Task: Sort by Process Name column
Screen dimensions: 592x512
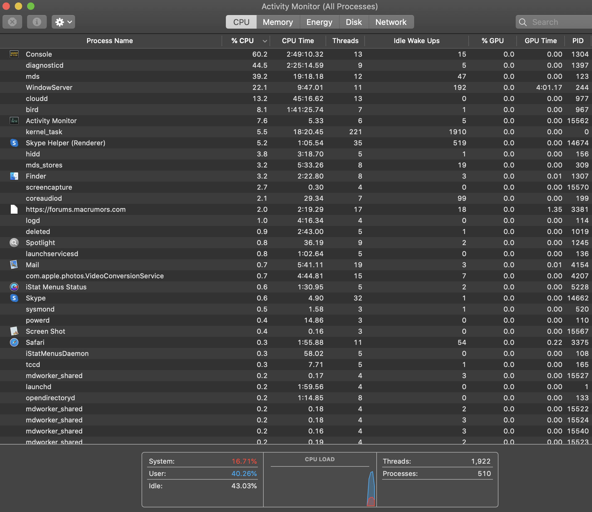Action: pos(110,41)
